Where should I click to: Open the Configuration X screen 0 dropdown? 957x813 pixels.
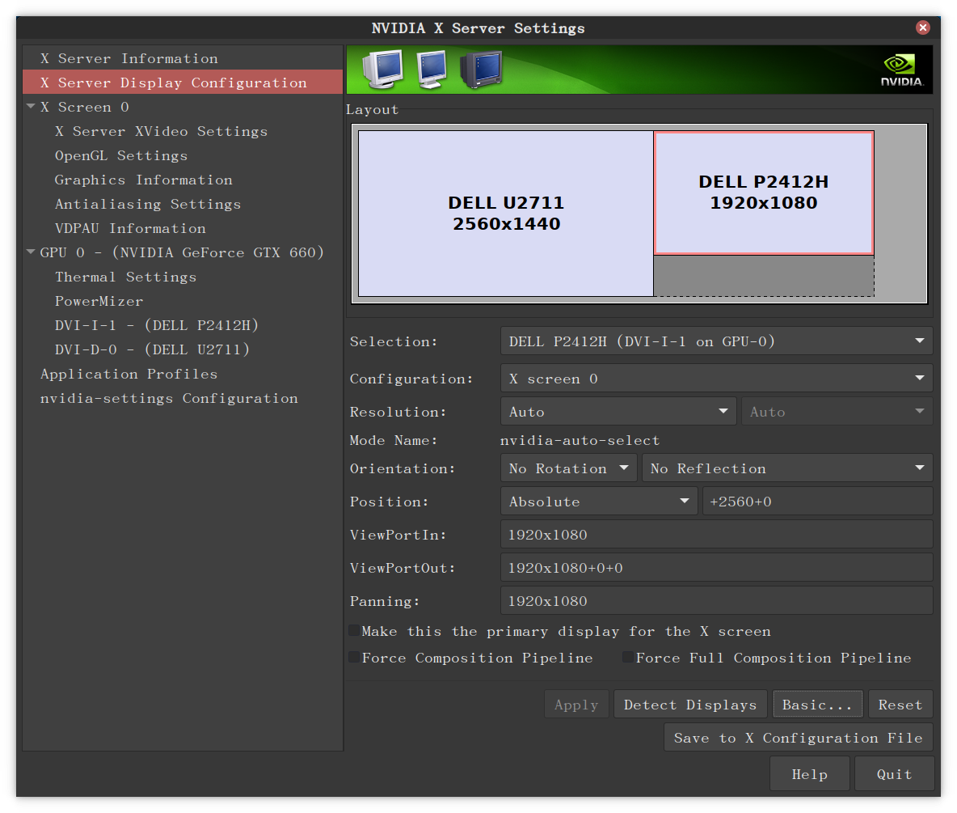click(716, 378)
